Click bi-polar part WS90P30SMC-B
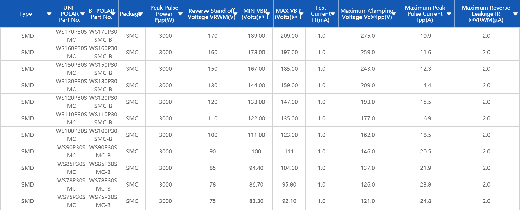The width and height of the screenshot is (520, 210). (x=103, y=151)
